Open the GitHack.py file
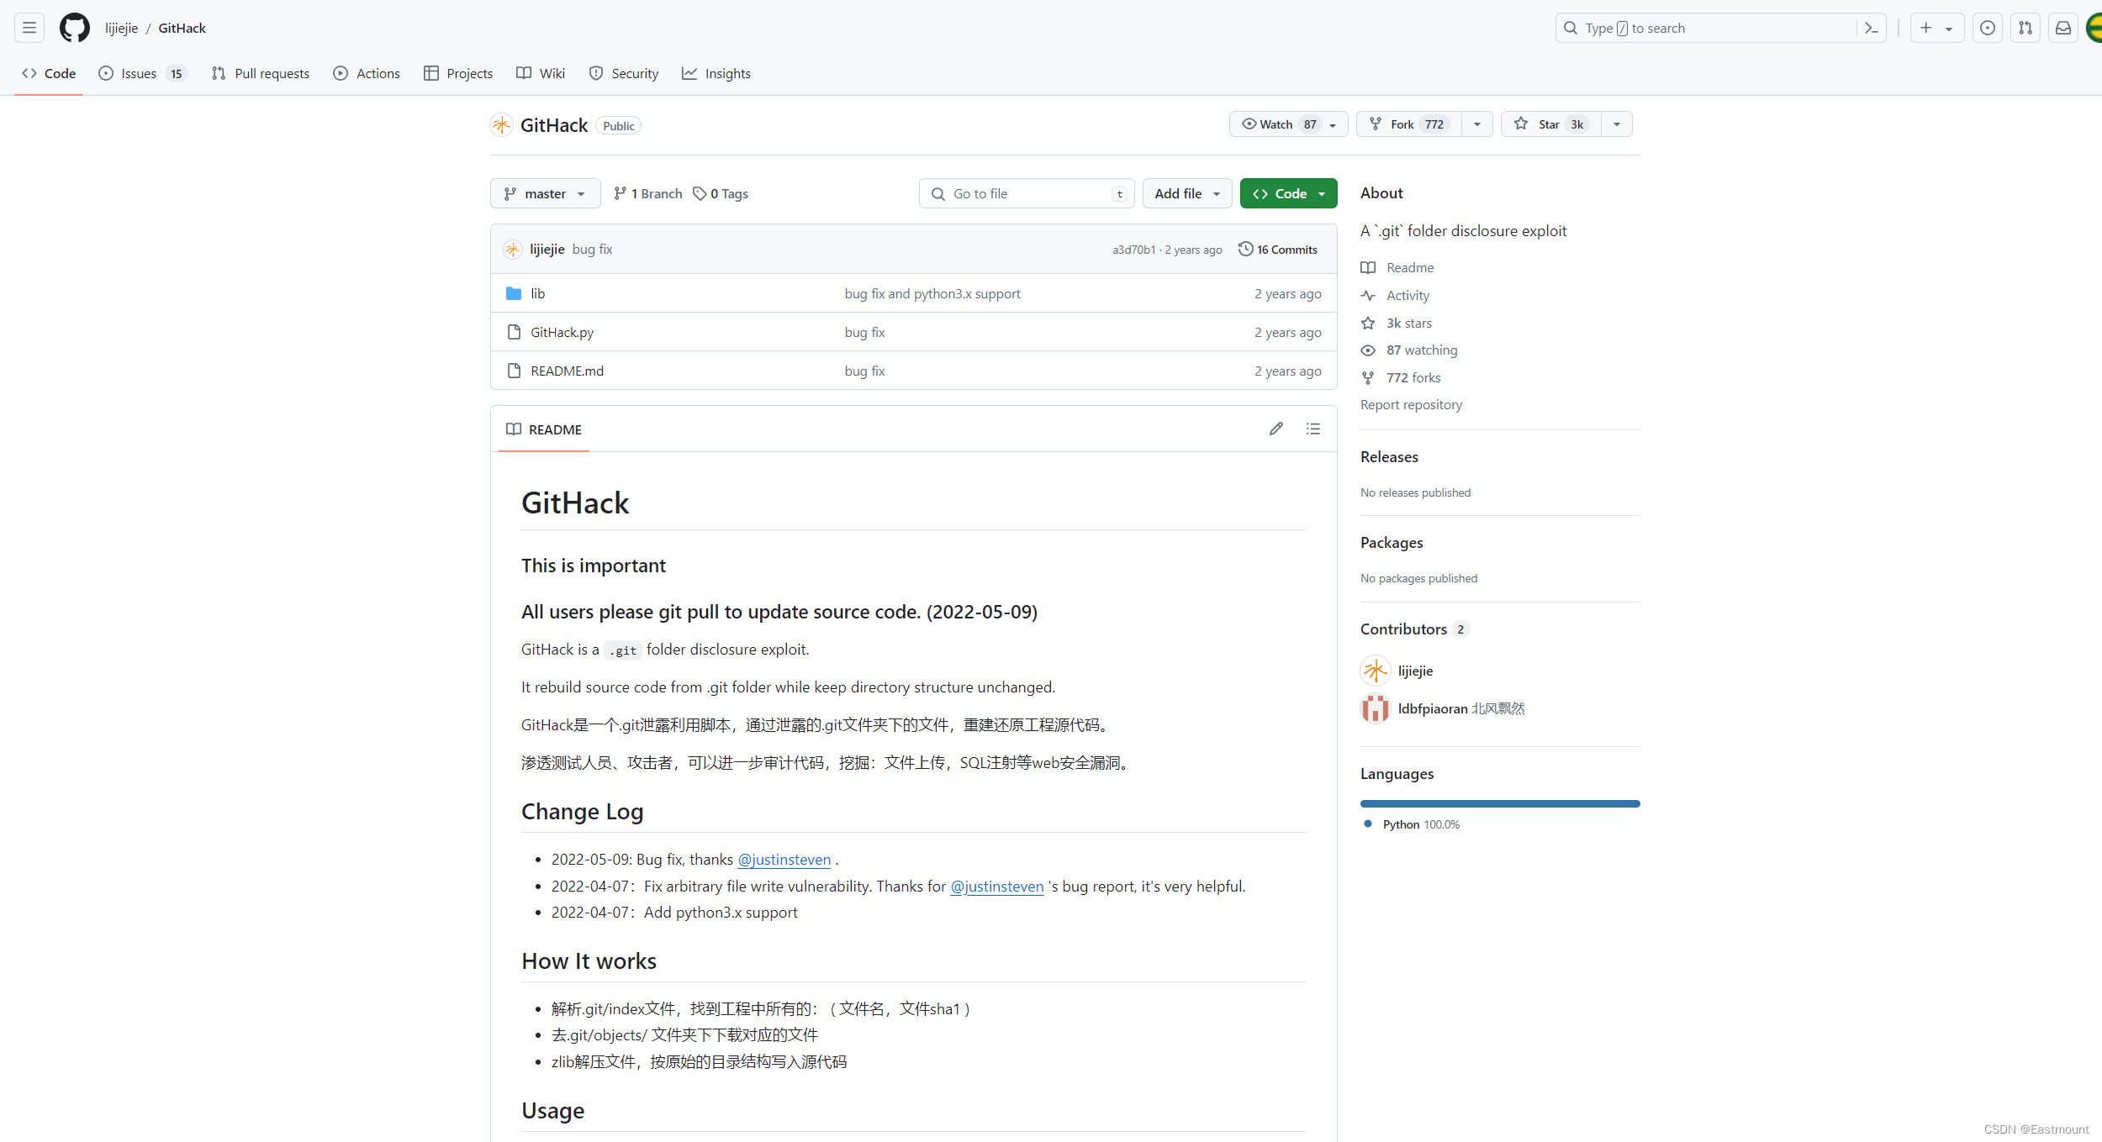The width and height of the screenshot is (2102, 1142). click(x=562, y=332)
